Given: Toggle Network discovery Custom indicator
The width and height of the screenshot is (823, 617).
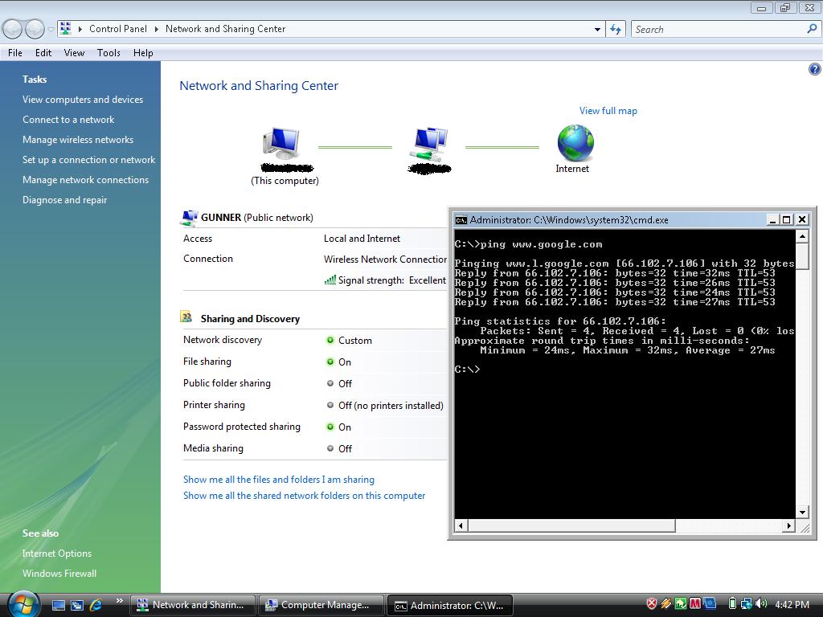Looking at the screenshot, I should (x=330, y=340).
